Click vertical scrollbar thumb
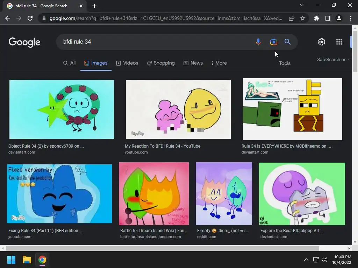 [355, 51]
